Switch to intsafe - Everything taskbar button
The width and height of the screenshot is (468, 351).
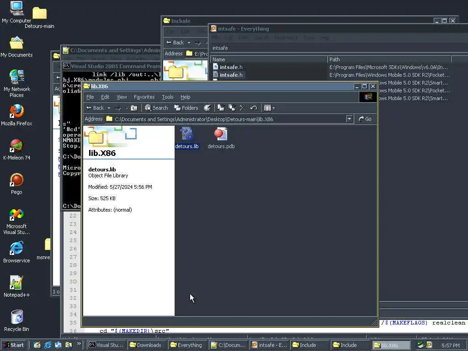[x=269, y=345]
